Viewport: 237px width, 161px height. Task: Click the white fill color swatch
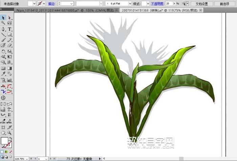pyautogui.click(x=5, y=141)
